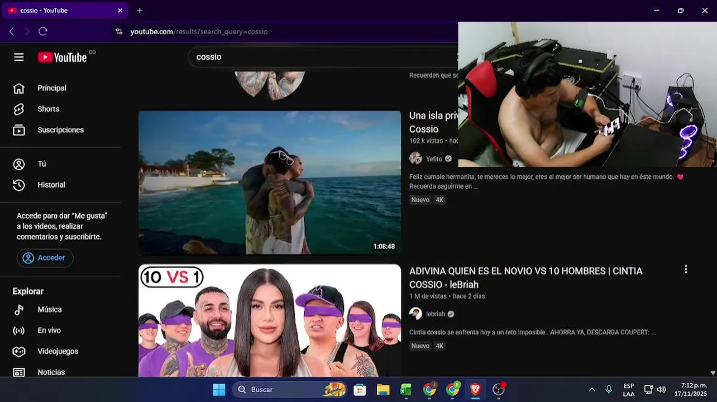The image size is (717, 402).
Task: Open the clock showing 7:12 p. m.
Action: click(690, 390)
